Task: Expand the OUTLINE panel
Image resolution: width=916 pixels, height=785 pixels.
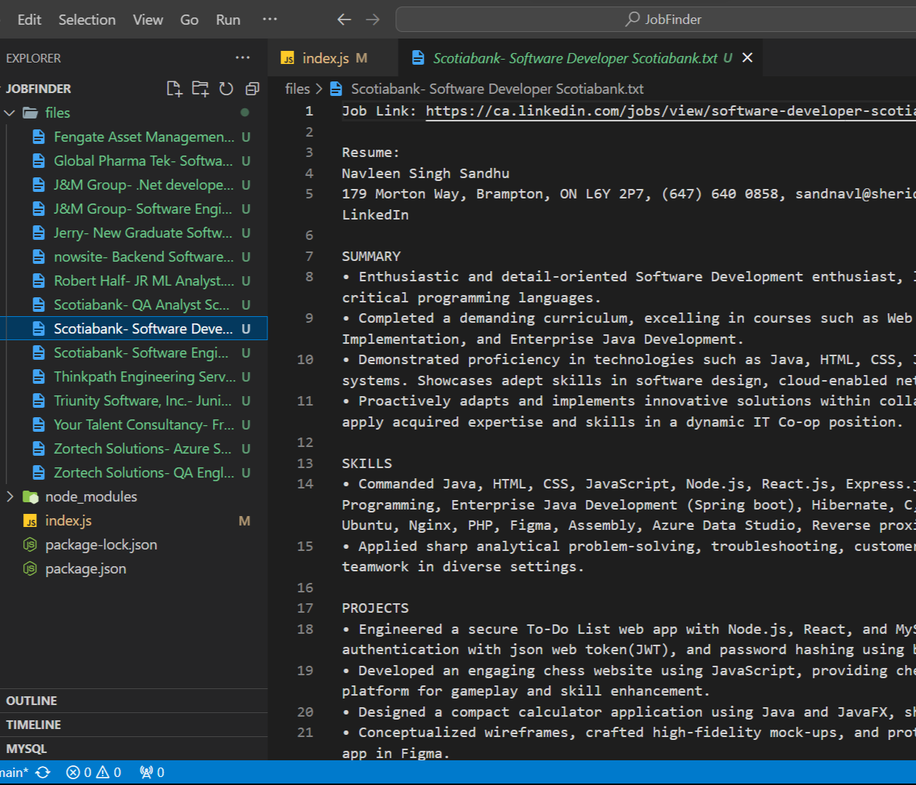Action: point(134,701)
